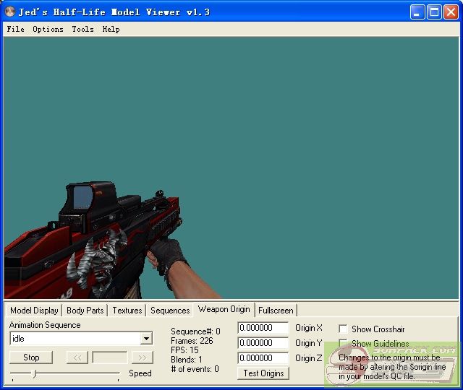Step forward with the >> frame button
Screen dimensions: 463x390
click(x=143, y=357)
